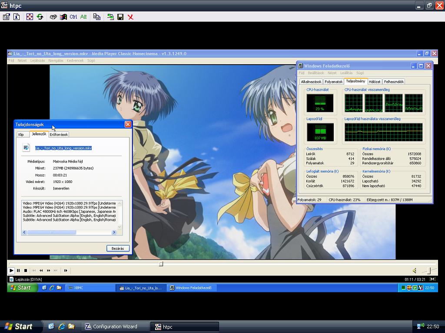This screenshot has width=445, height=333.
Task: Switch to Configuration Wizard taskbar button
Action: tap(116, 326)
